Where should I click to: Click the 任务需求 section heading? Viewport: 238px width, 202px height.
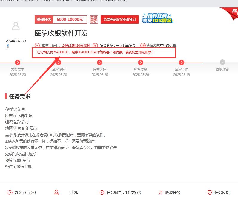coord(20,96)
